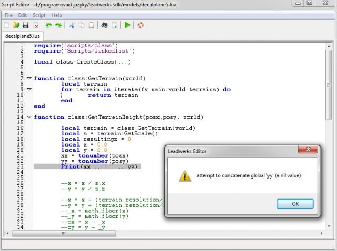Open a script with the folder icon
Image resolution: width=337 pixels, height=251 pixels.
[16, 25]
